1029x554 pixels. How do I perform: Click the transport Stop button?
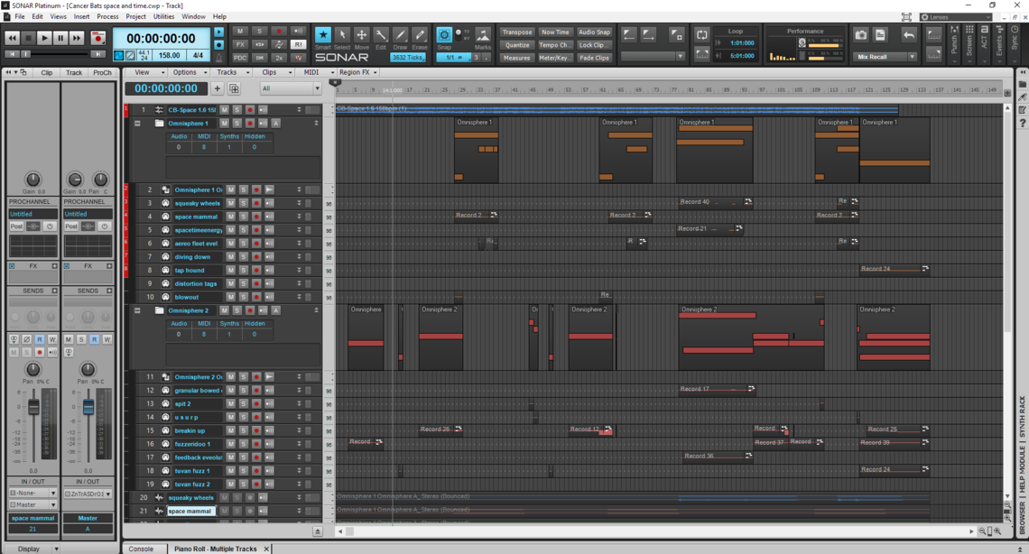pos(28,38)
